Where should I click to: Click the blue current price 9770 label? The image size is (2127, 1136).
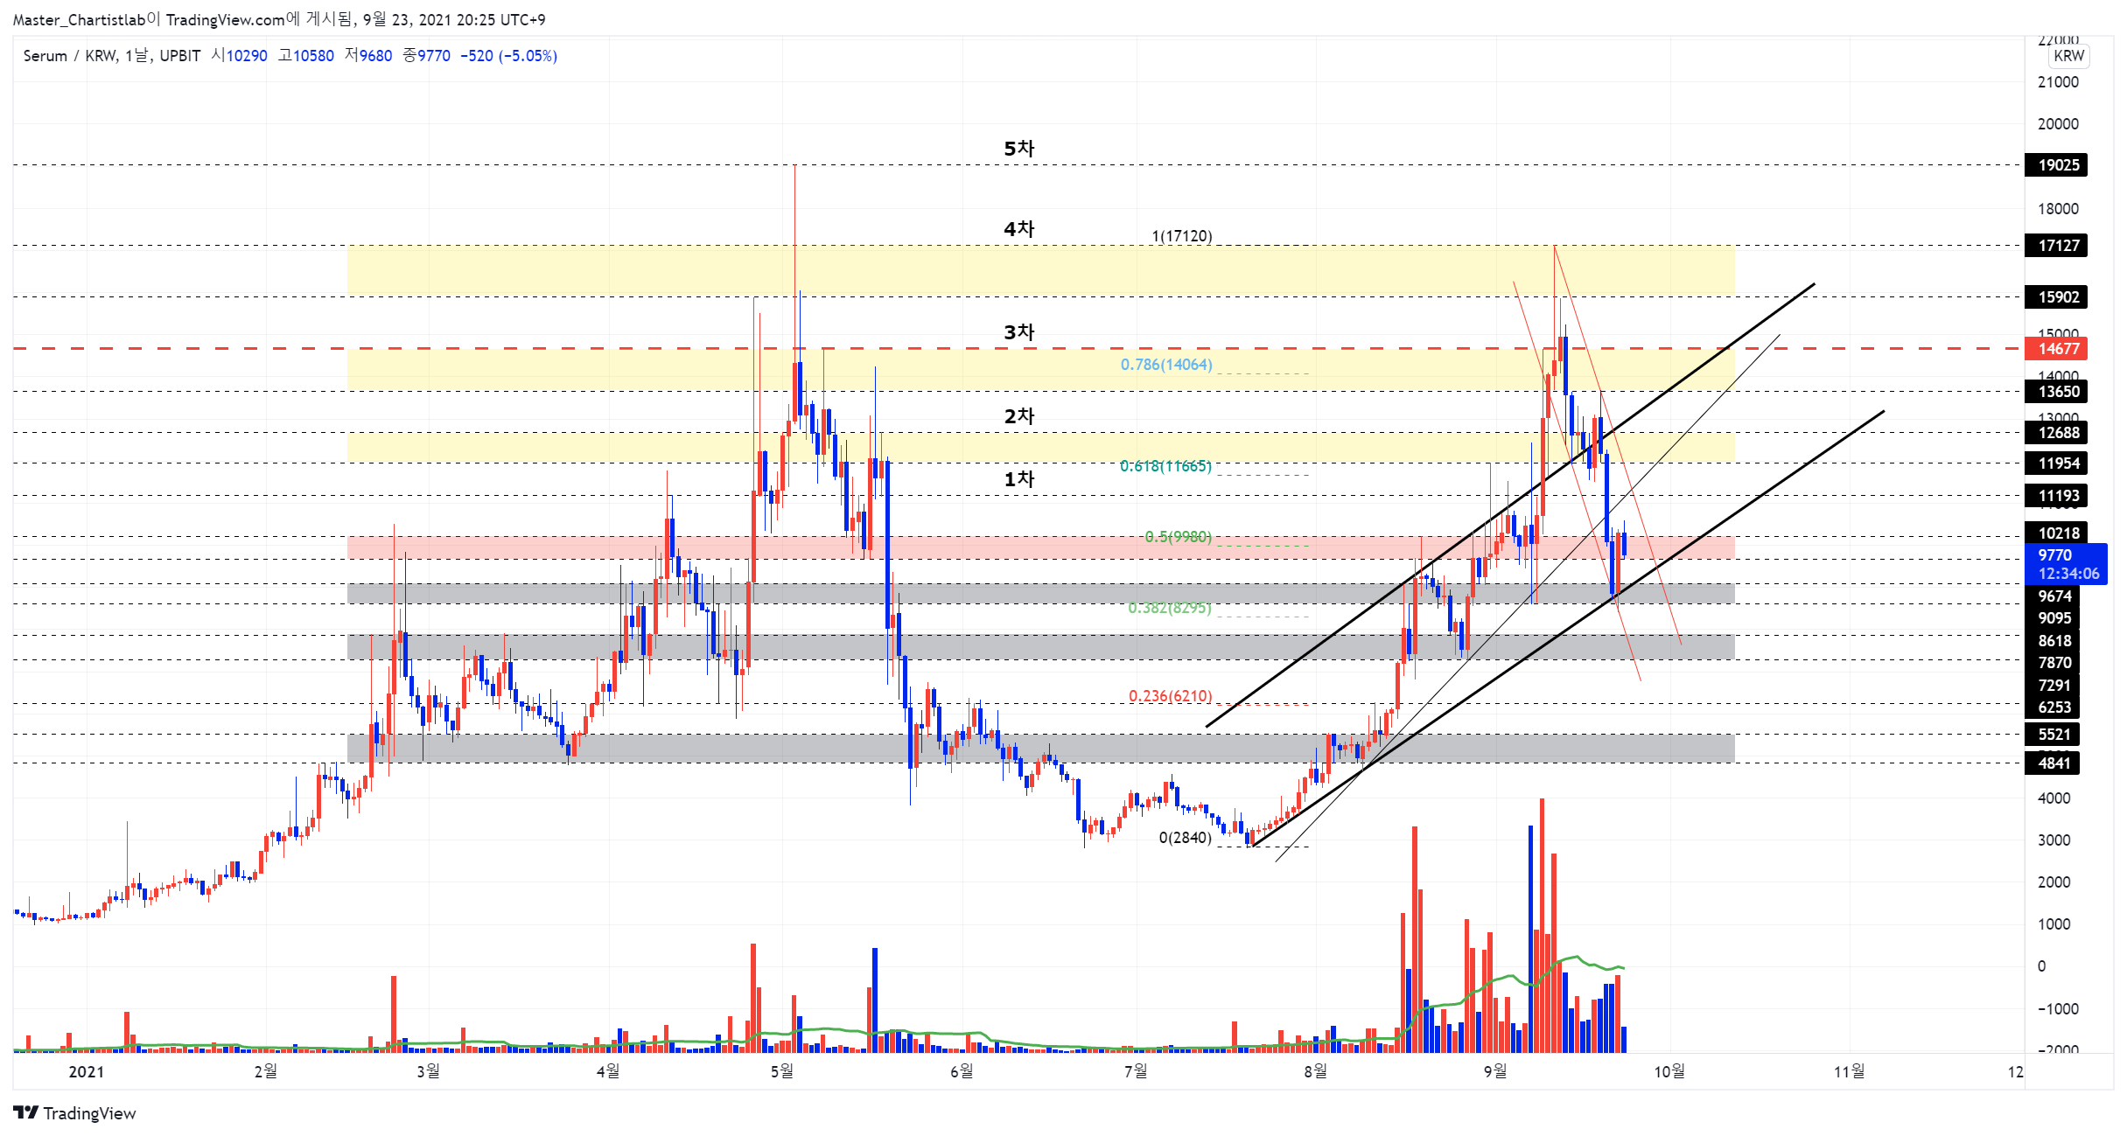(2066, 564)
